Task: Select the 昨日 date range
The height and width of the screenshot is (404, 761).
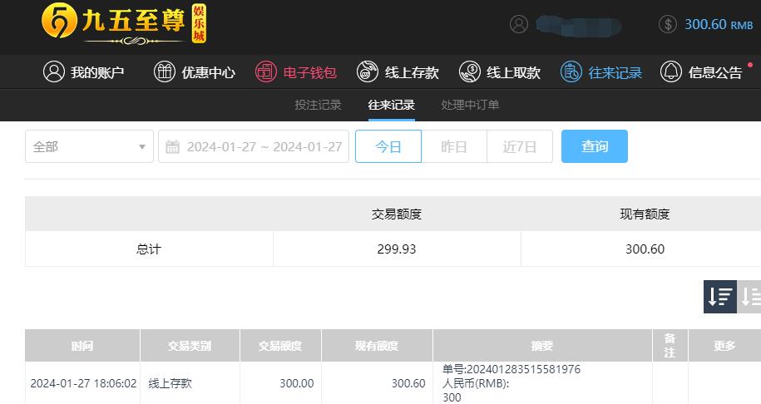Action: pos(454,146)
